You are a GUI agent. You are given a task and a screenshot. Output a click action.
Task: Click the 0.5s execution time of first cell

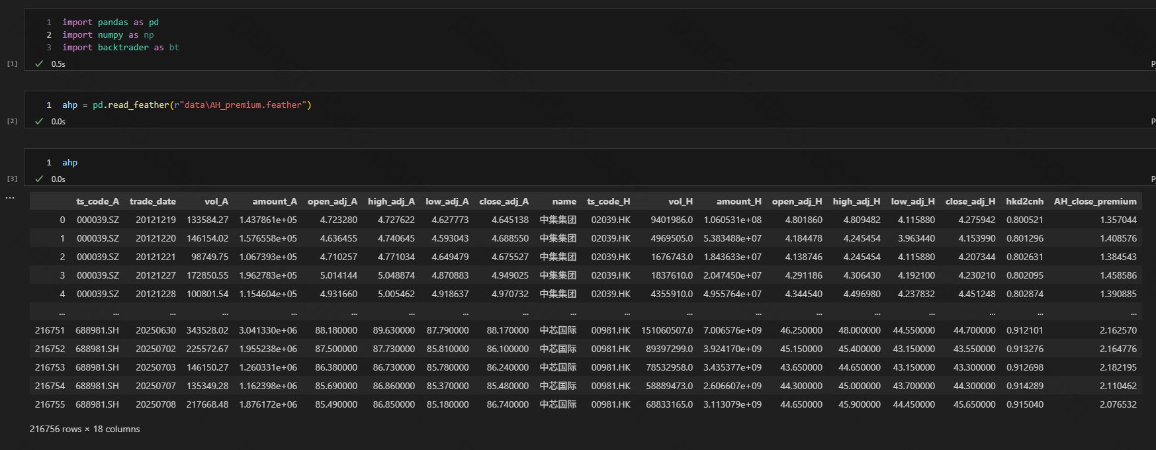58,64
